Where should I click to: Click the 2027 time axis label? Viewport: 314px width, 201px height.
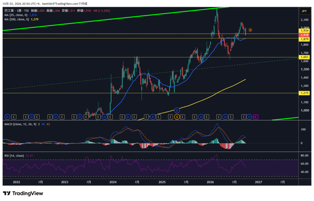258,182
